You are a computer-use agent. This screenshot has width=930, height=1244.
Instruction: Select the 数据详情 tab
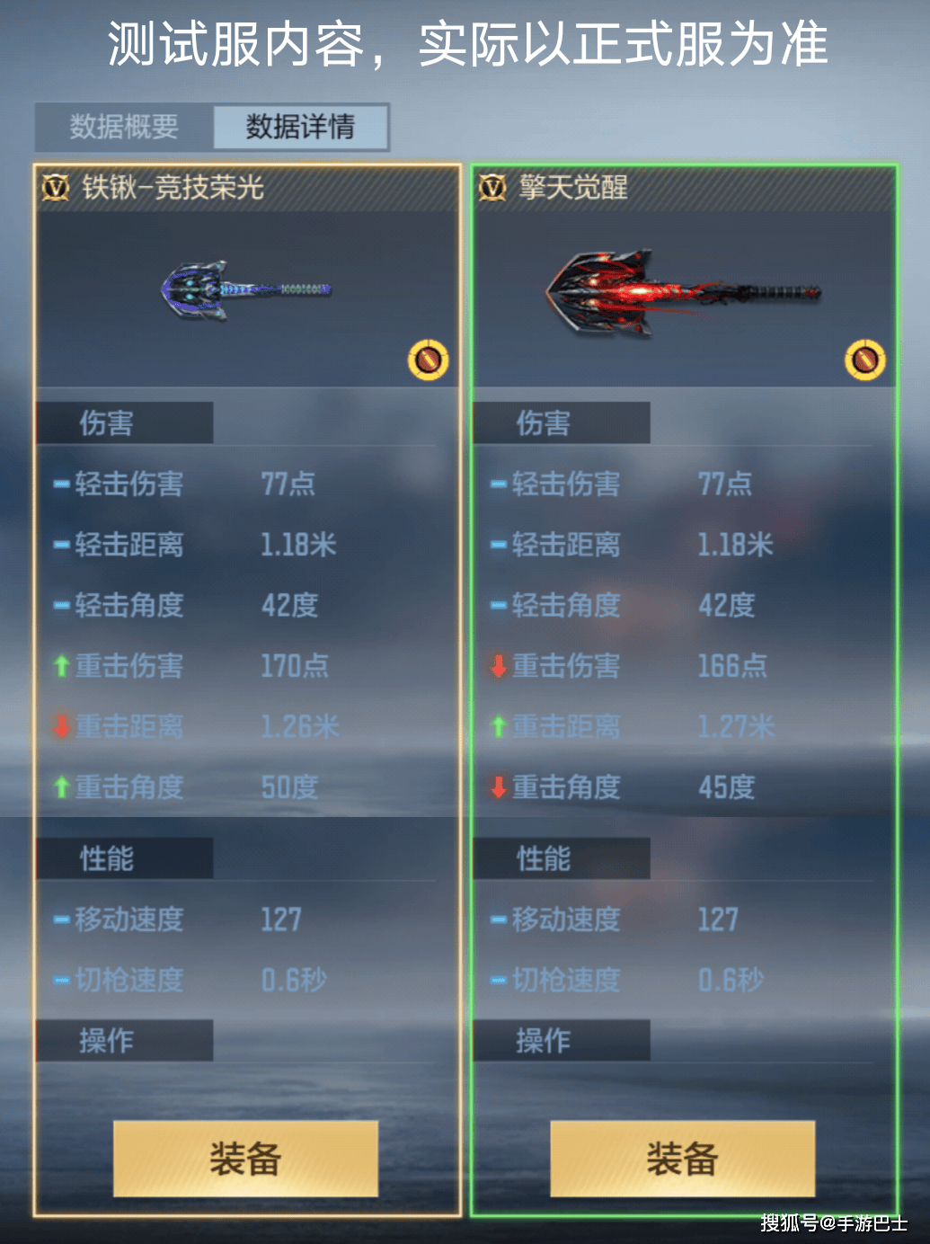point(300,127)
